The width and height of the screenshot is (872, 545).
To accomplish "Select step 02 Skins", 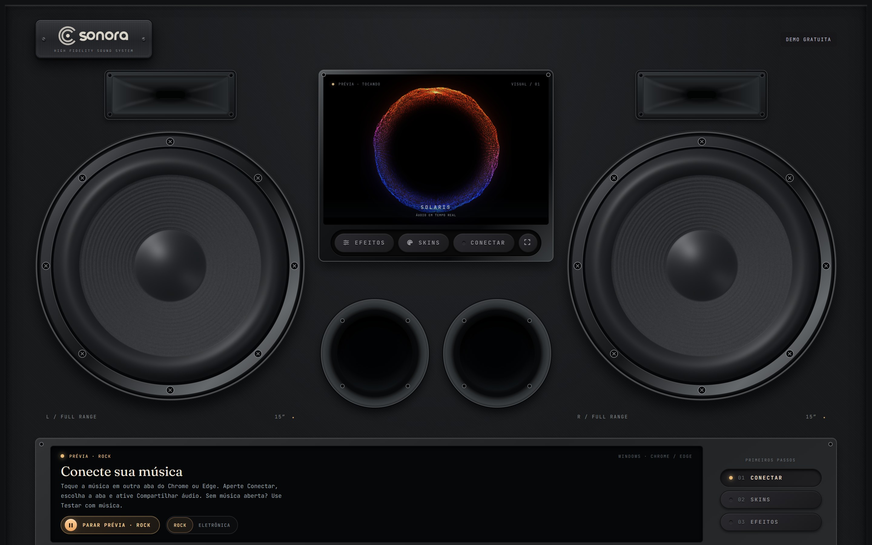I will click(770, 500).
